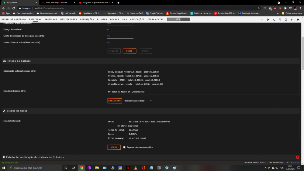304x171 pixels.
Task: Open the AdBlock Plus extension
Action: tap(275, 8)
